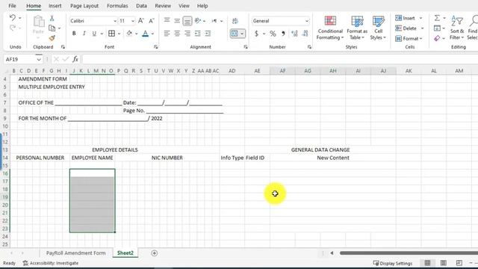The width and height of the screenshot is (478, 269).
Task: Open the Name Box dropdown arrow
Action: [39, 59]
